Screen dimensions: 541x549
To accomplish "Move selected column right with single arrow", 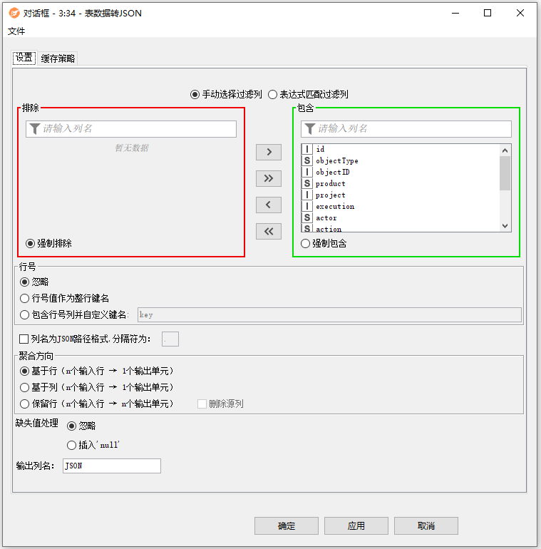I will click(269, 152).
